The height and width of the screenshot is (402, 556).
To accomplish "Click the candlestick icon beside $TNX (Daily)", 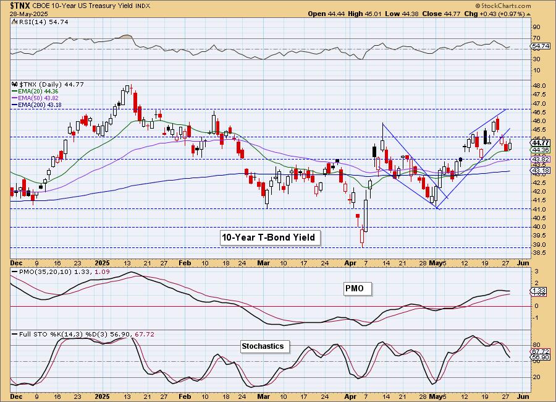I will pos(15,85).
